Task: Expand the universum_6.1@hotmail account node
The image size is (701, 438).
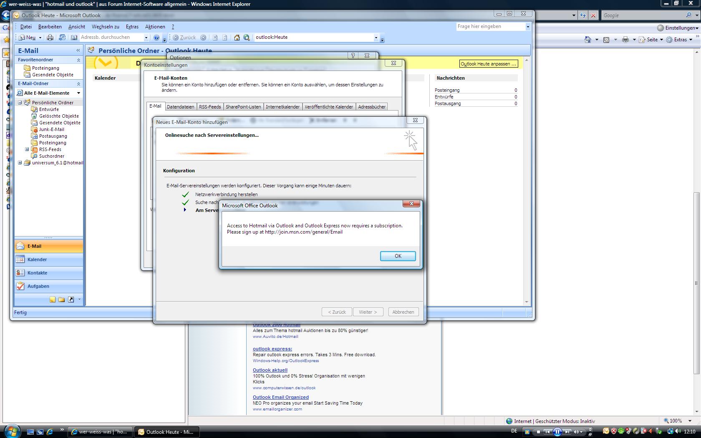Action: coord(20,163)
